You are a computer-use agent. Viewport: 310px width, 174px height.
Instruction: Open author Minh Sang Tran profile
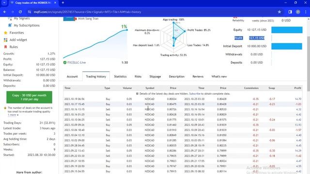pos(88,18)
